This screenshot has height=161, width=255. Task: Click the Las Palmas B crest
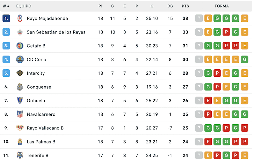(20, 142)
